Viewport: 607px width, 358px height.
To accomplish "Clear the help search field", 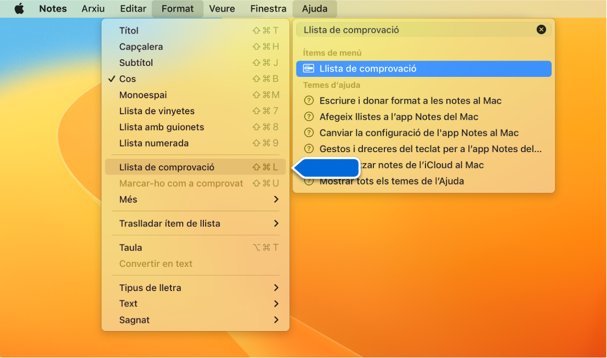I will coord(541,30).
